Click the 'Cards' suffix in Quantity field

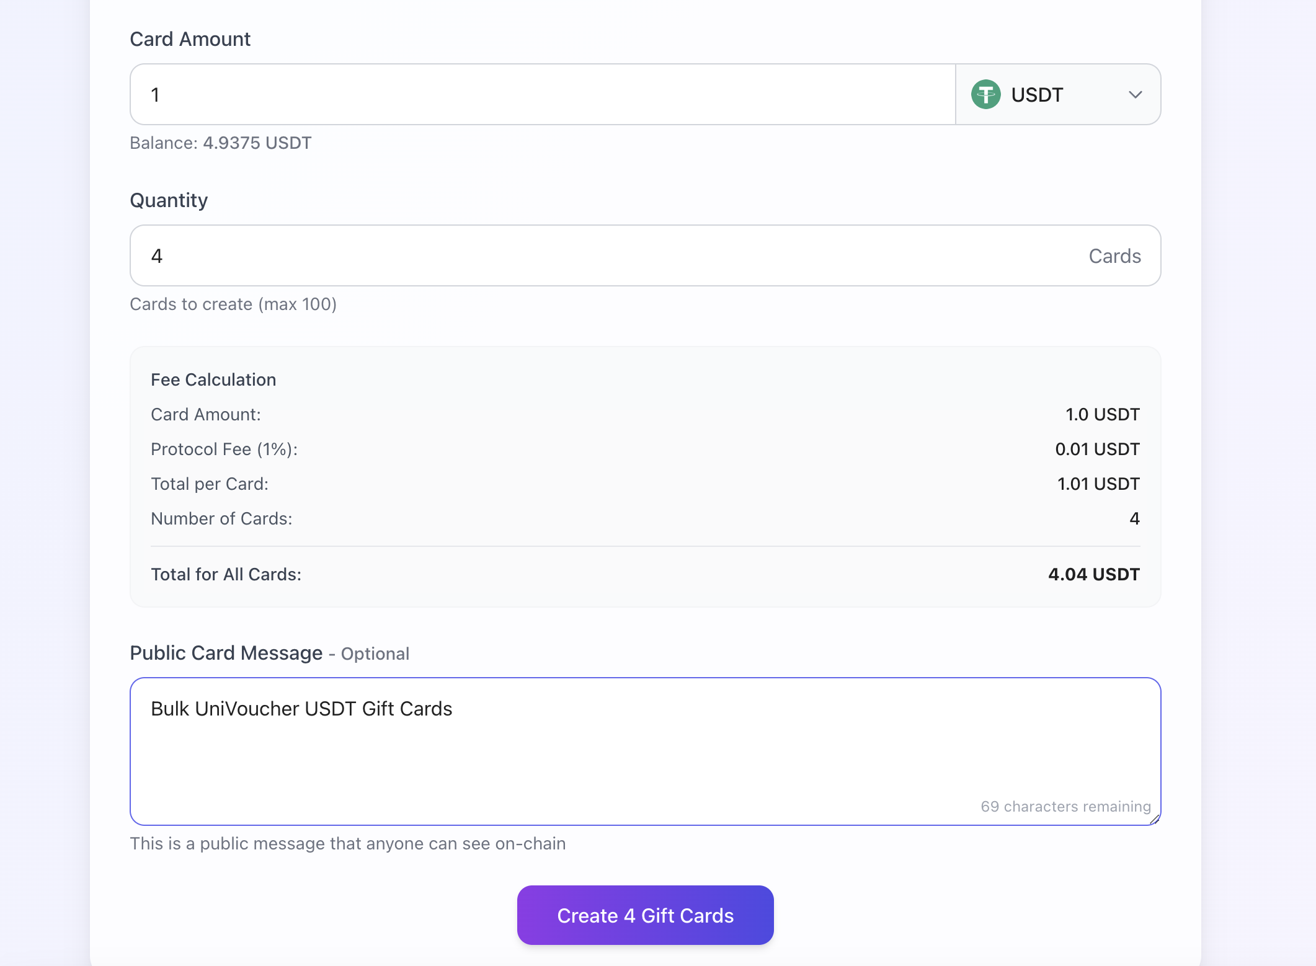pyautogui.click(x=1114, y=256)
